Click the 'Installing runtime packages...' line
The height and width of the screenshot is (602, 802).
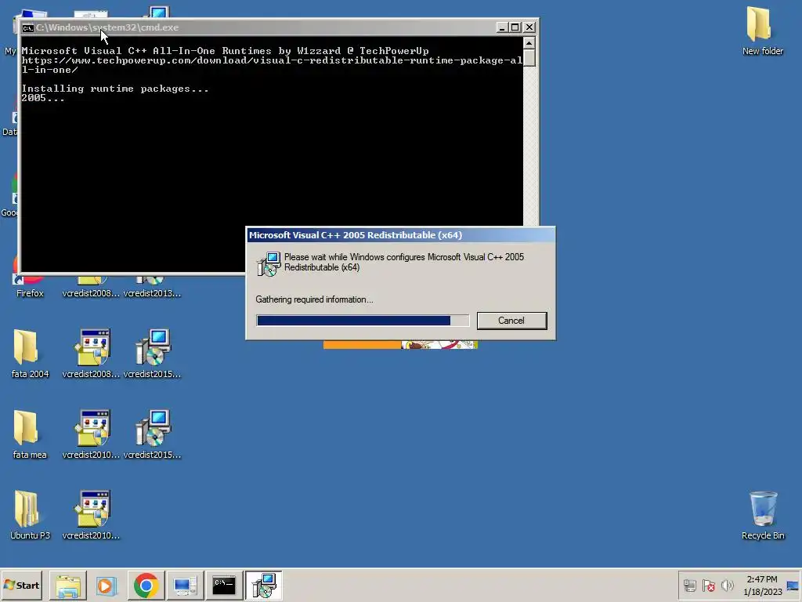coord(115,89)
